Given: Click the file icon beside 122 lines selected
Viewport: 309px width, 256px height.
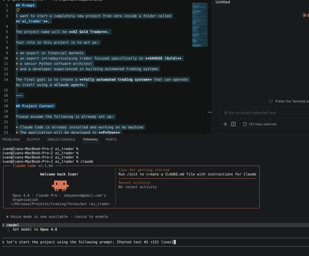Looking at the screenshot, I should click(245, 124).
